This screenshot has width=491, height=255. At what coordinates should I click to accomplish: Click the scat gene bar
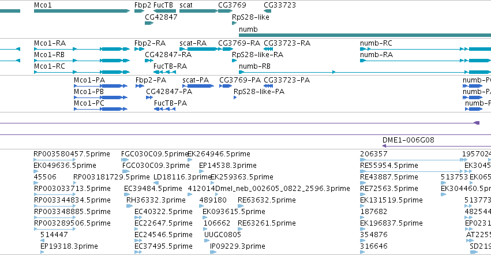(198, 11)
